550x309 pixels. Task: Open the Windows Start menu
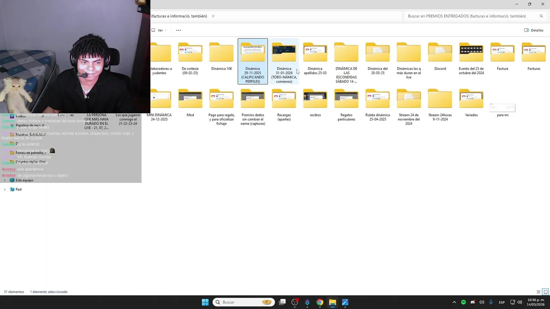tap(205, 302)
